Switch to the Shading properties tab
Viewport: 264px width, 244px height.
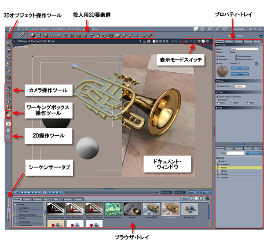(248, 41)
